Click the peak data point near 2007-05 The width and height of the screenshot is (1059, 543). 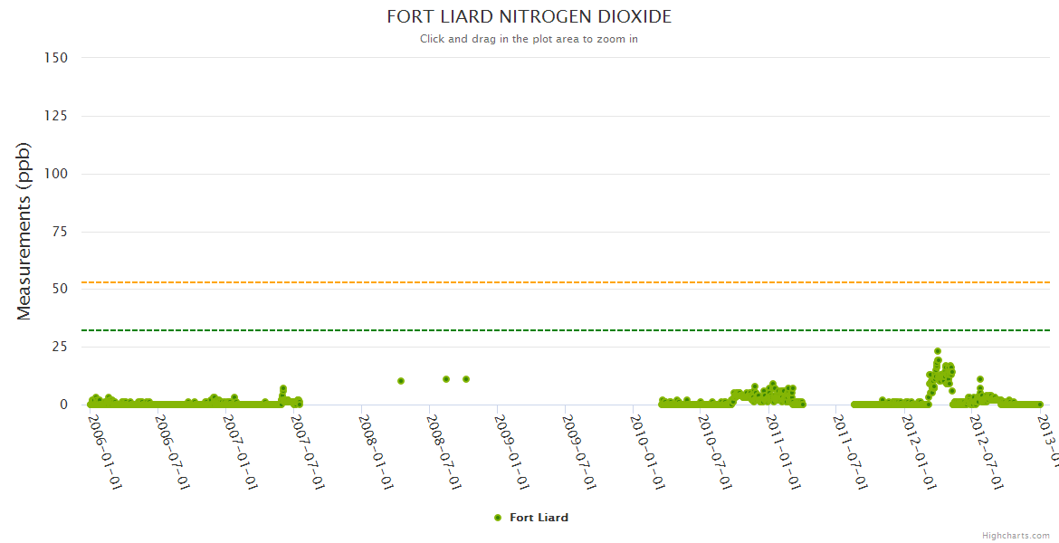[282, 389]
